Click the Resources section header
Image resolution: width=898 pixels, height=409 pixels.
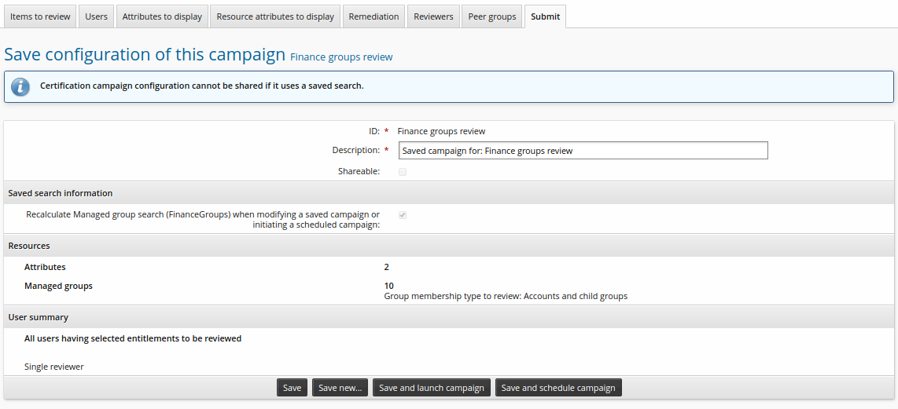tap(29, 246)
